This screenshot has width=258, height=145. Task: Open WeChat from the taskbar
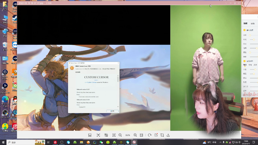(101, 142)
